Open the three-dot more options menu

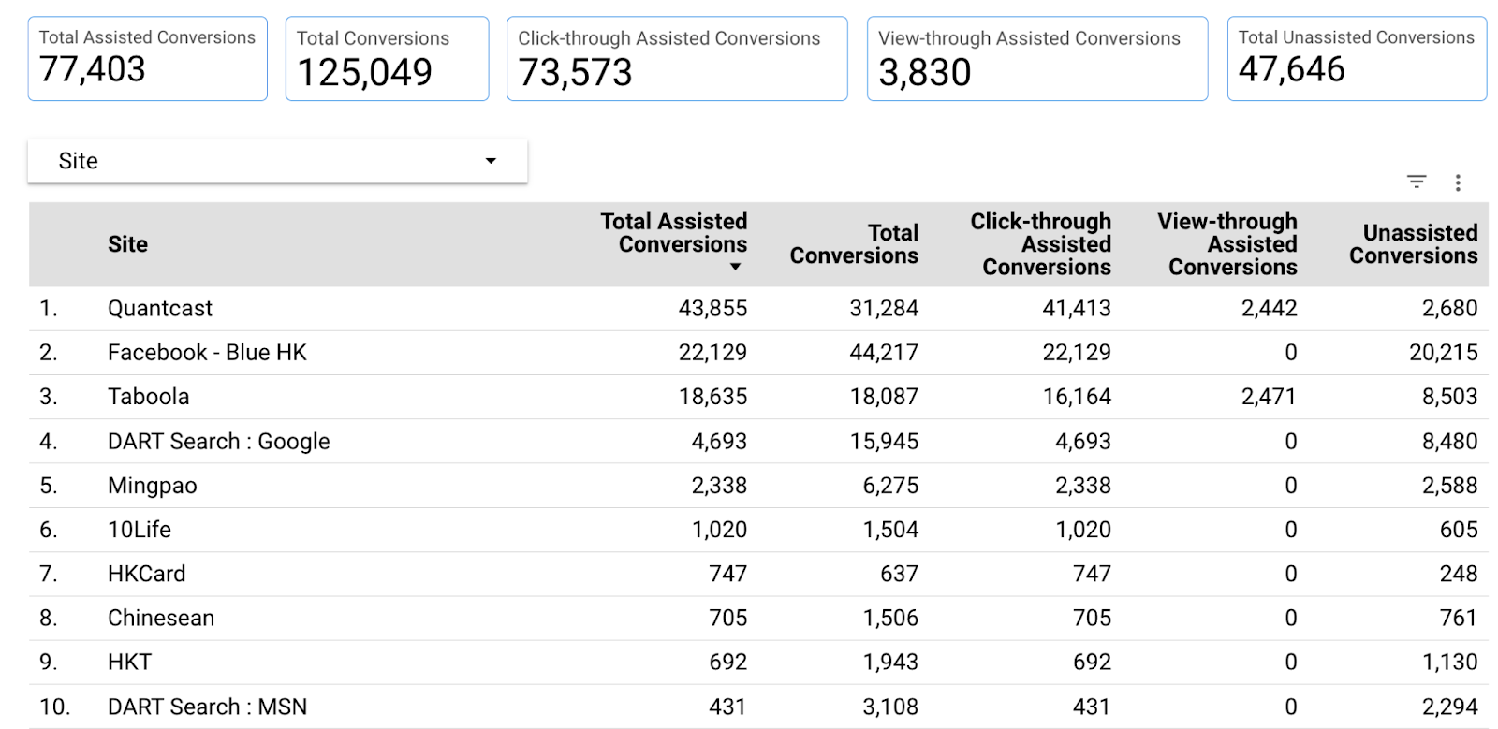[1458, 182]
